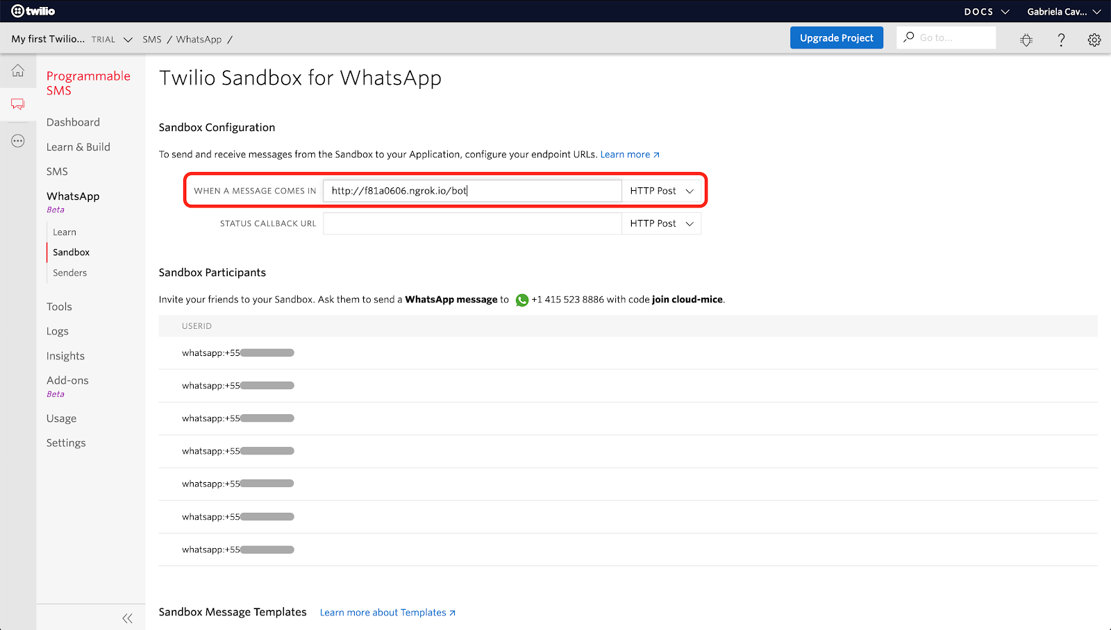Open Learn under WhatsApp

[65, 232]
